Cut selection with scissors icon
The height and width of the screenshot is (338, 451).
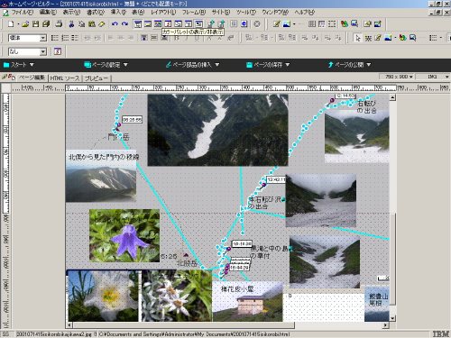[71, 24]
